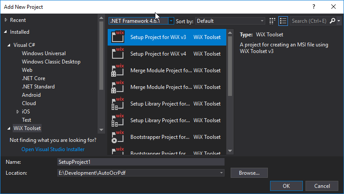Select the .NET Standard category
This screenshot has width=344, height=194.
click(38, 87)
